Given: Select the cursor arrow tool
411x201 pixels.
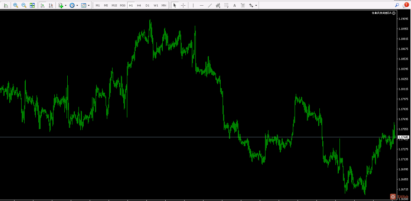Looking at the screenshot, I should pyautogui.click(x=175, y=5).
